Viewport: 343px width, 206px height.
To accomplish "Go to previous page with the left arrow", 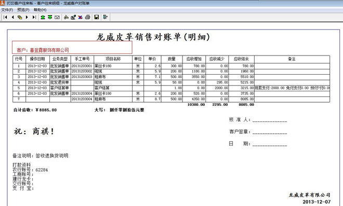I will (12, 17).
